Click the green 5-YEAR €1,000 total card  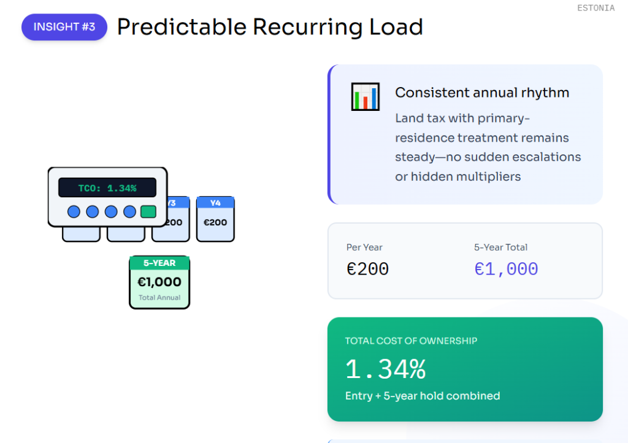click(159, 282)
